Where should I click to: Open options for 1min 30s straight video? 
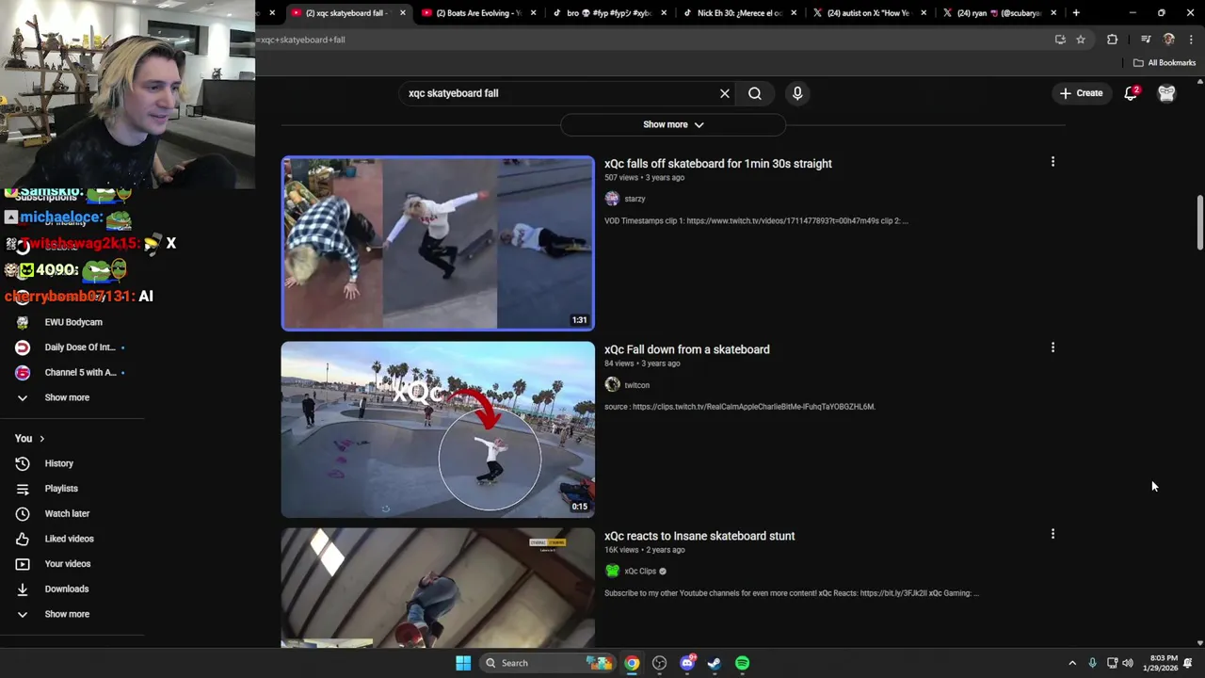(x=1052, y=162)
